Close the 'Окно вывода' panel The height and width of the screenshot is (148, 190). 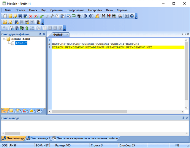point(187,118)
